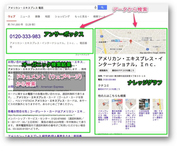This screenshot has width=177, height=146.
Task: Open the 東日本旅客鉄道 ビューカード thumbnail
Action: [117, 104]
